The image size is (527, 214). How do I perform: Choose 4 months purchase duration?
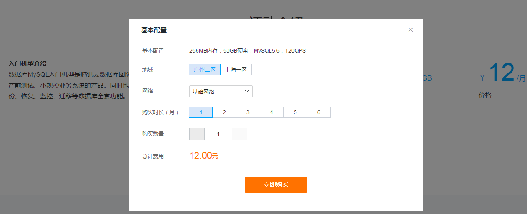click(x=271, y=112)
